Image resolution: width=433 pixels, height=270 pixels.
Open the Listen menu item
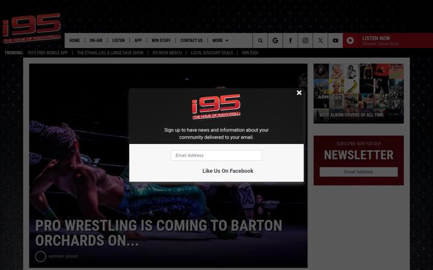tap(118, 41)
